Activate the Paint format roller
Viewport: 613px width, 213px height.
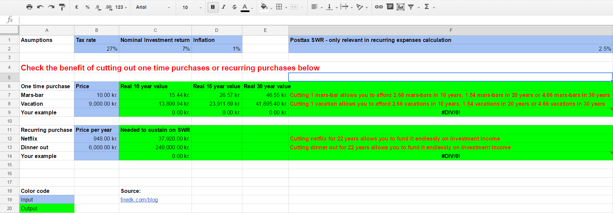(x=62, y=7)
